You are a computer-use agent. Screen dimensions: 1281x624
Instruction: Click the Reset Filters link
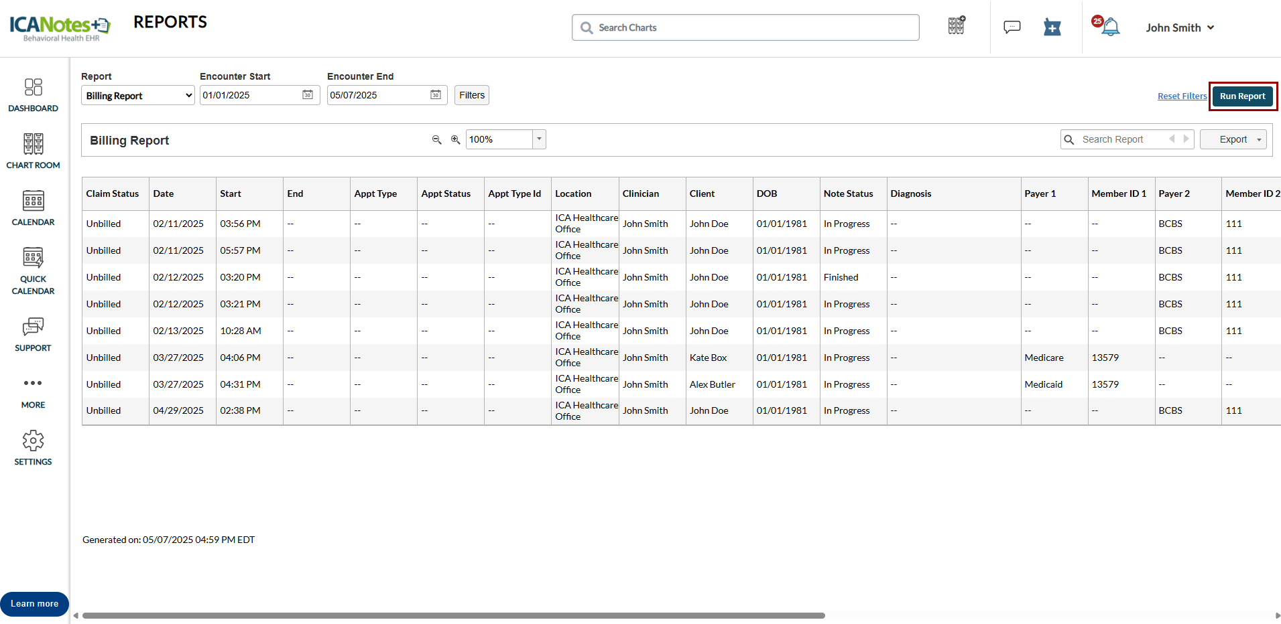tap(1182, 96)
